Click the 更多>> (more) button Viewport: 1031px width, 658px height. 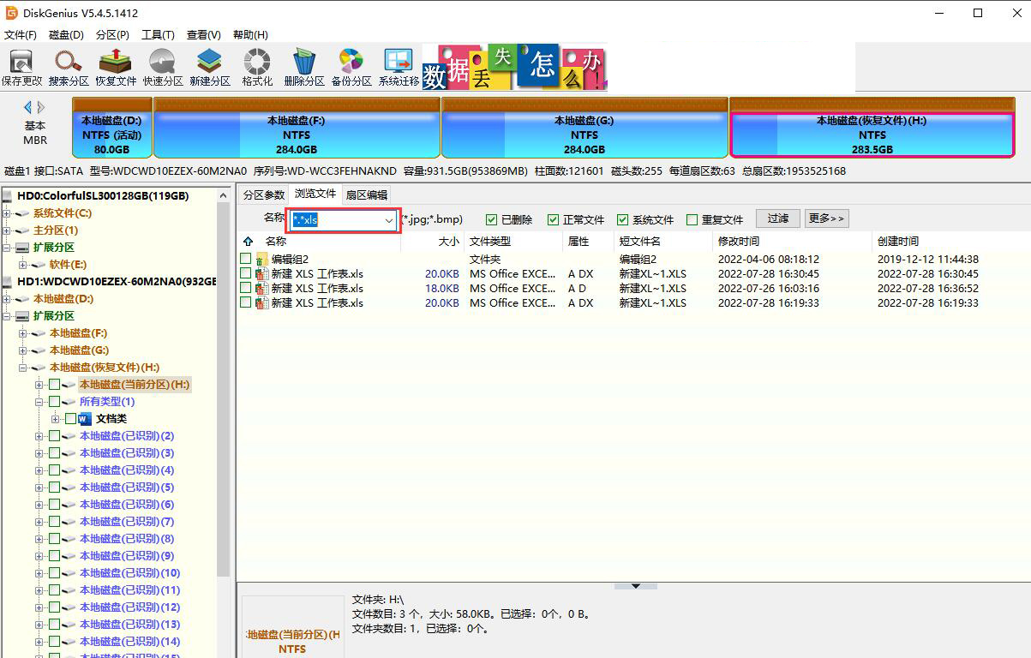tap(826, 218)
